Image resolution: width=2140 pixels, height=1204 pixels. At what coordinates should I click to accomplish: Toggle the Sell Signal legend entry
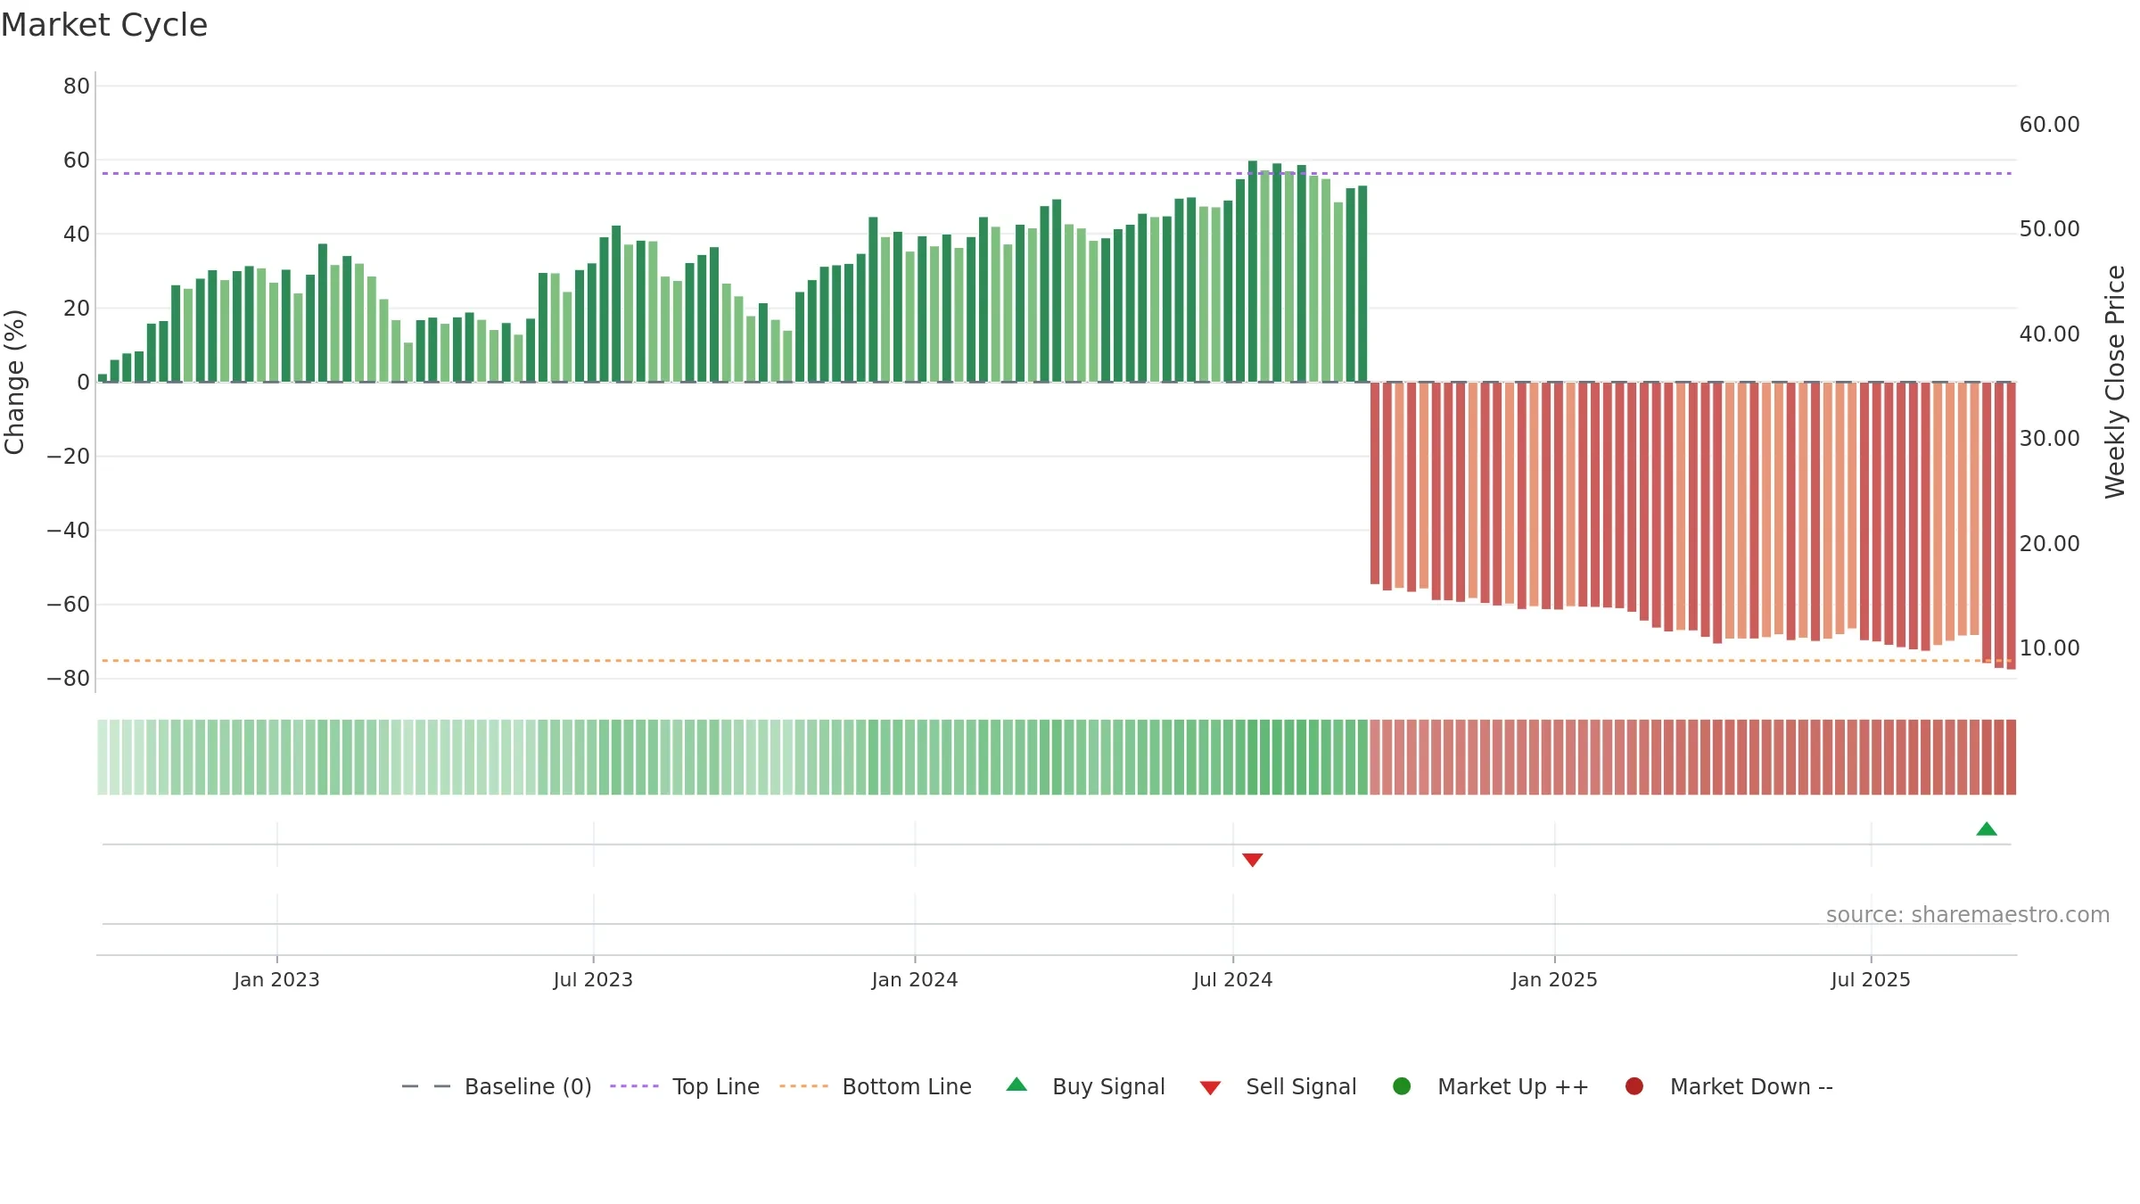pyautogui.click(x=1278, y=1086)
